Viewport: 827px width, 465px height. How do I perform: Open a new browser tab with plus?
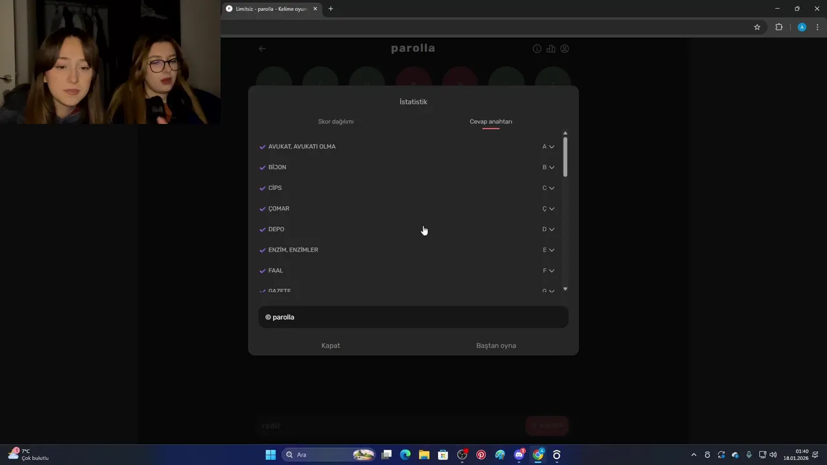tap(331, 9)
